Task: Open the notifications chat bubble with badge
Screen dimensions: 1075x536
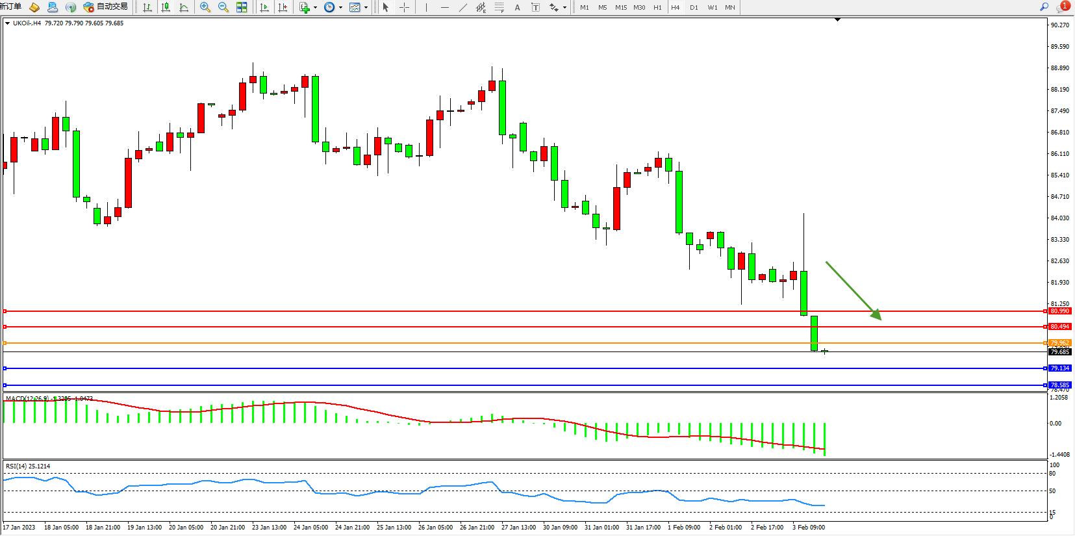Action: (1062, 7)
